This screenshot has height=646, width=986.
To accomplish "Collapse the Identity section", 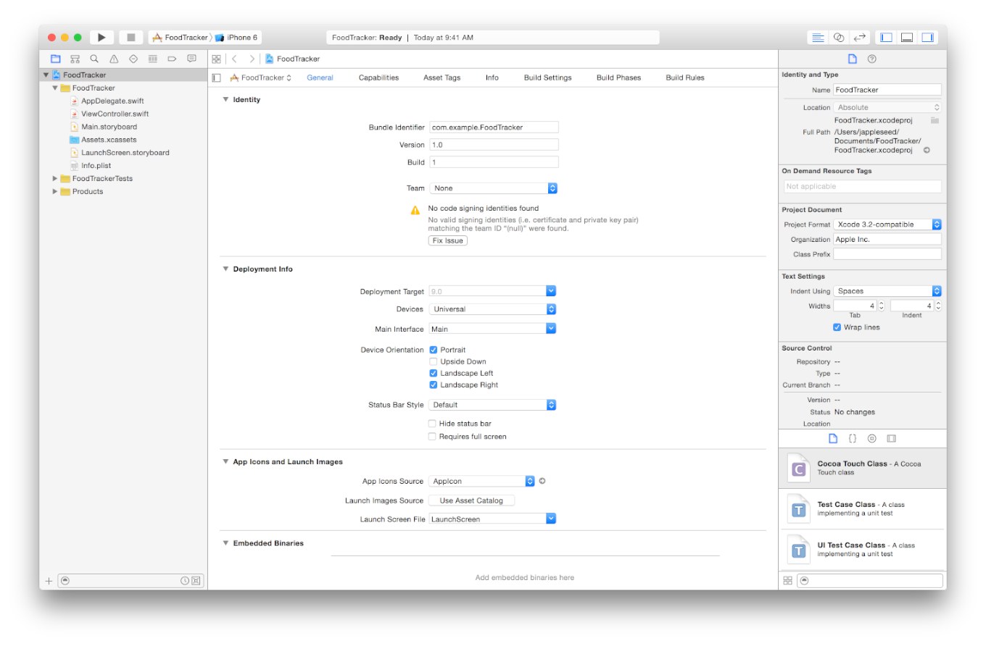I will pyautogui.click(x=225, y=100).
